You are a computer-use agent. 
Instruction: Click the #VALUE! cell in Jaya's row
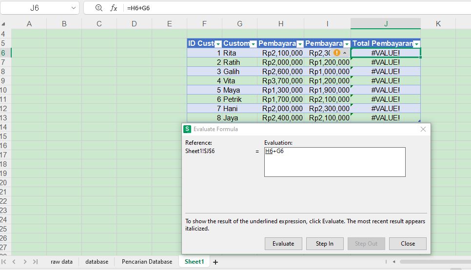(386, 118)
